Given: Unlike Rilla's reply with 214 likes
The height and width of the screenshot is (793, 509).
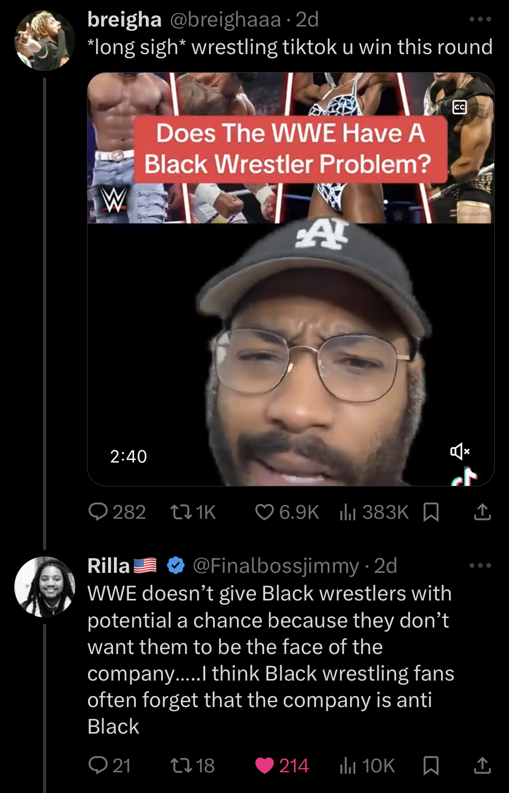Looking at the screenshot, I should tap(265, 765).
